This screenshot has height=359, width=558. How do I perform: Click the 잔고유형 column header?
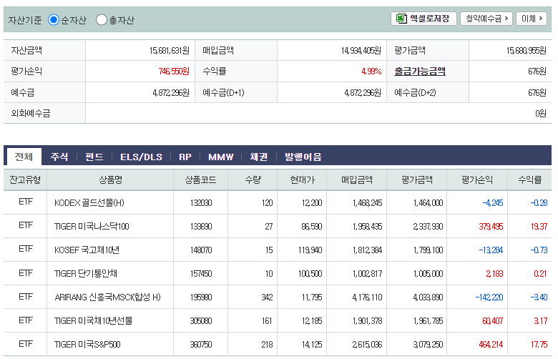click(25, 179)
